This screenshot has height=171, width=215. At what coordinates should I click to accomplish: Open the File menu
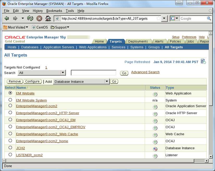[x=7, y=11]
